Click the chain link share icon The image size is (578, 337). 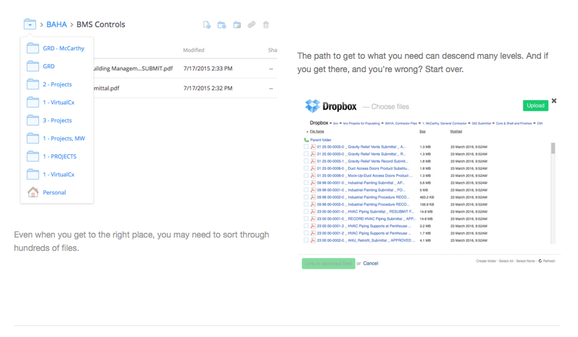(x=252, y=25)
